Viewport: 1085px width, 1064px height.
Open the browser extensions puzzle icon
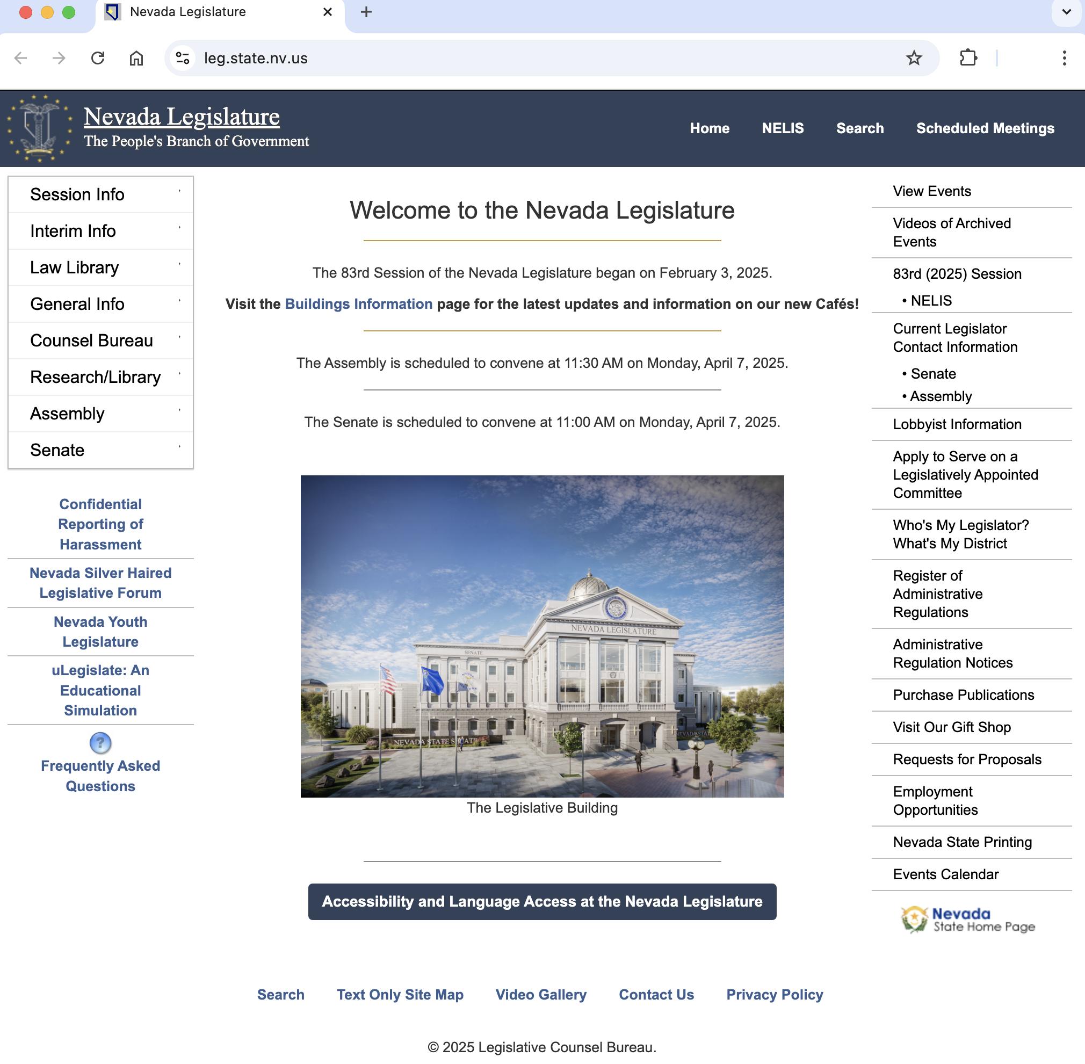(x=968, y=58)
